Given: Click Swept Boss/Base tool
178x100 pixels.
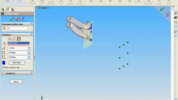Looking at the screenshot, I should coord(70,2).
